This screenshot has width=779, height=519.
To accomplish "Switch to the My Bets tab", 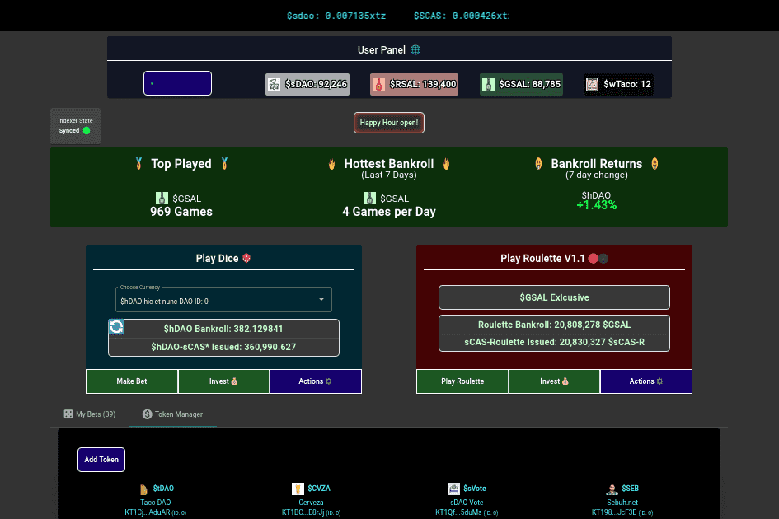I will [90, 414].
